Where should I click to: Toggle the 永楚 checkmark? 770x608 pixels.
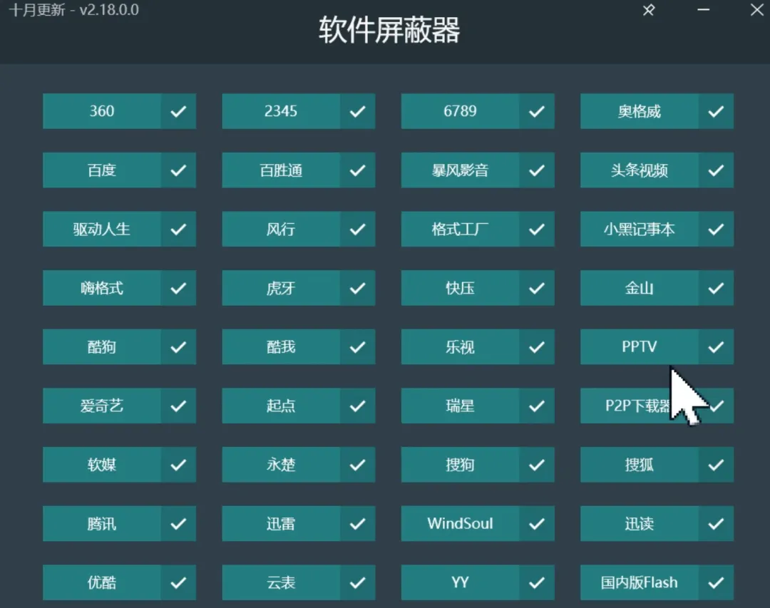357,465
